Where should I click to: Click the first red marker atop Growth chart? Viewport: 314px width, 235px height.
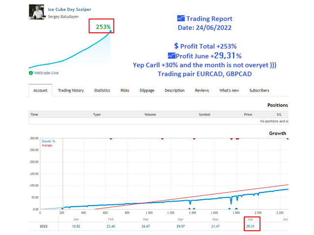(x=111, y=139)
